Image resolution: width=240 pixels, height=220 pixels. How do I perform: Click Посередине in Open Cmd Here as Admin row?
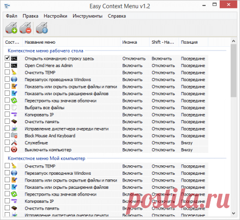(x=193, y=66)
